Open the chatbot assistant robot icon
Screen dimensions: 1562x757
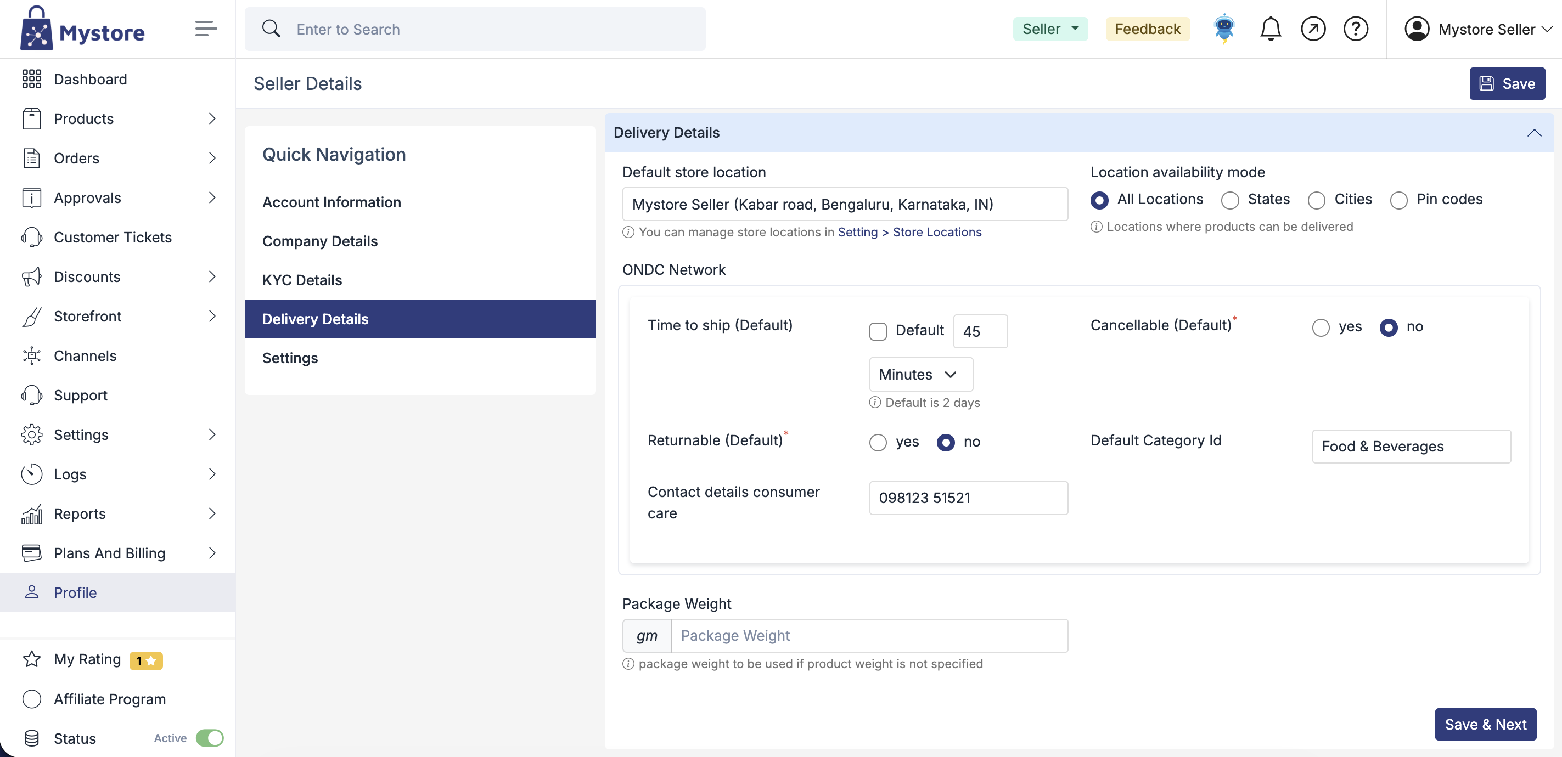[x=1224, y=29]
